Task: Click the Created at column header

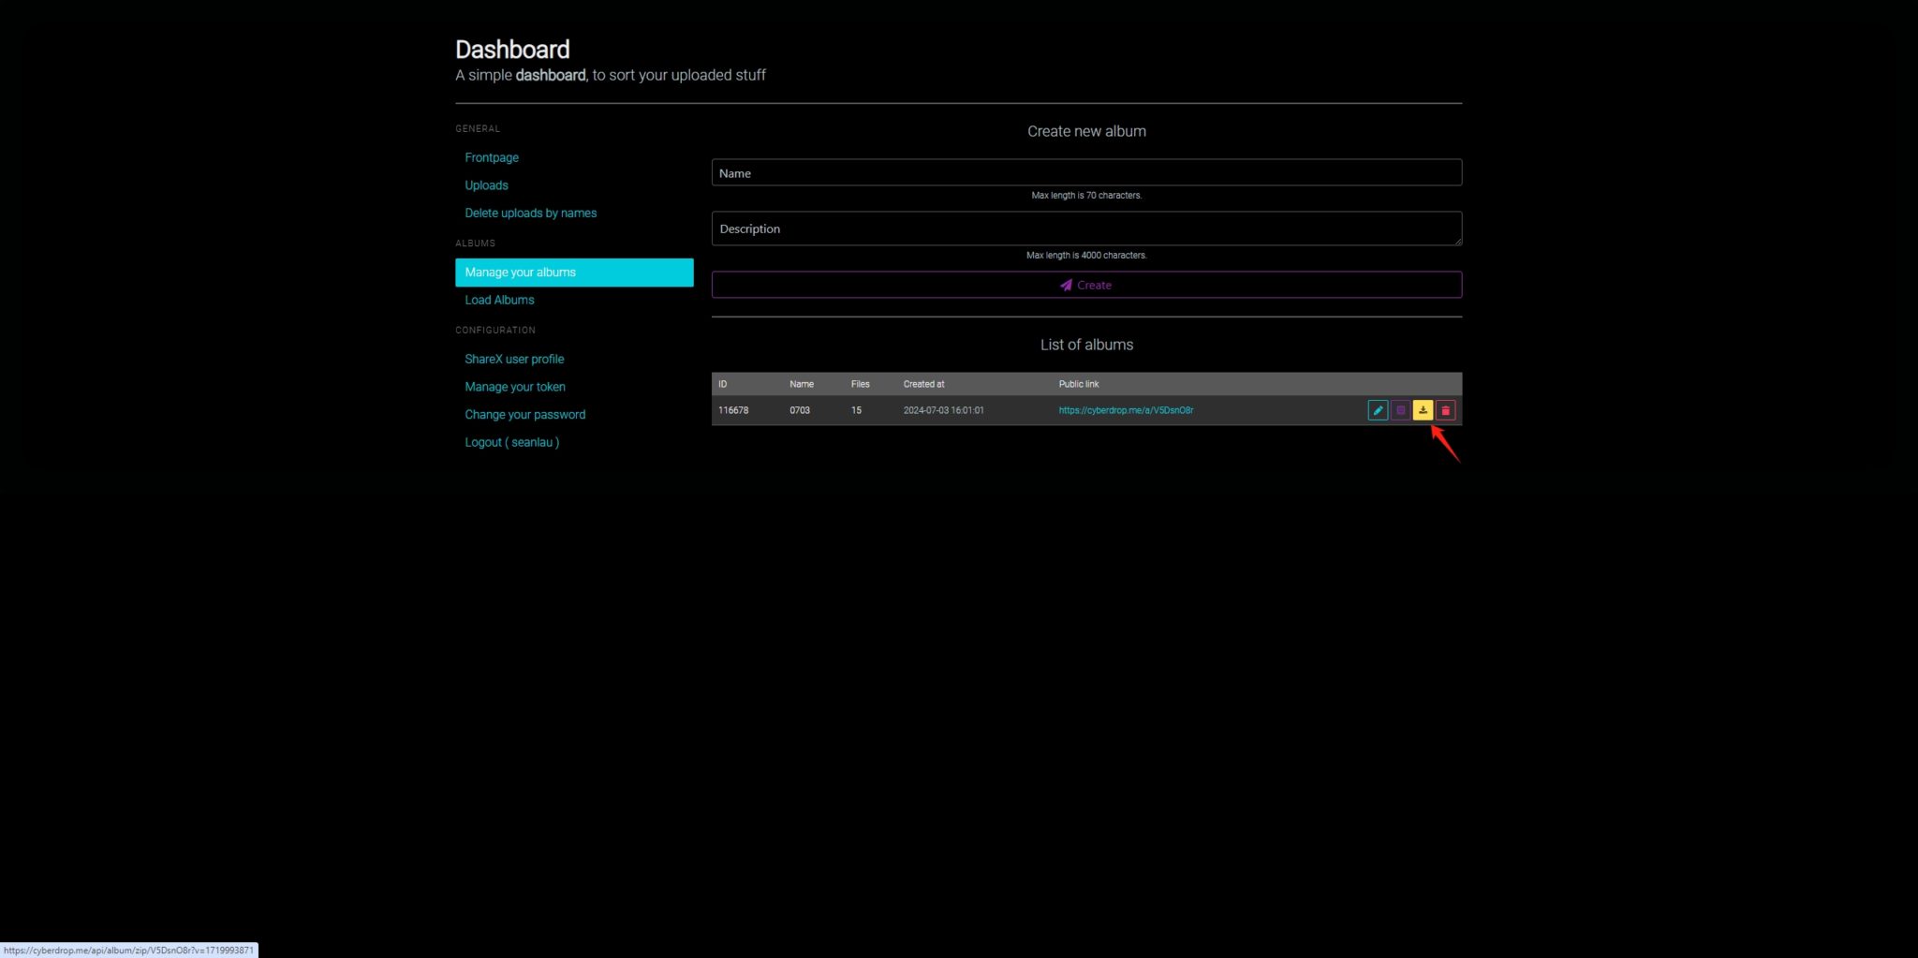Action: 923,384
